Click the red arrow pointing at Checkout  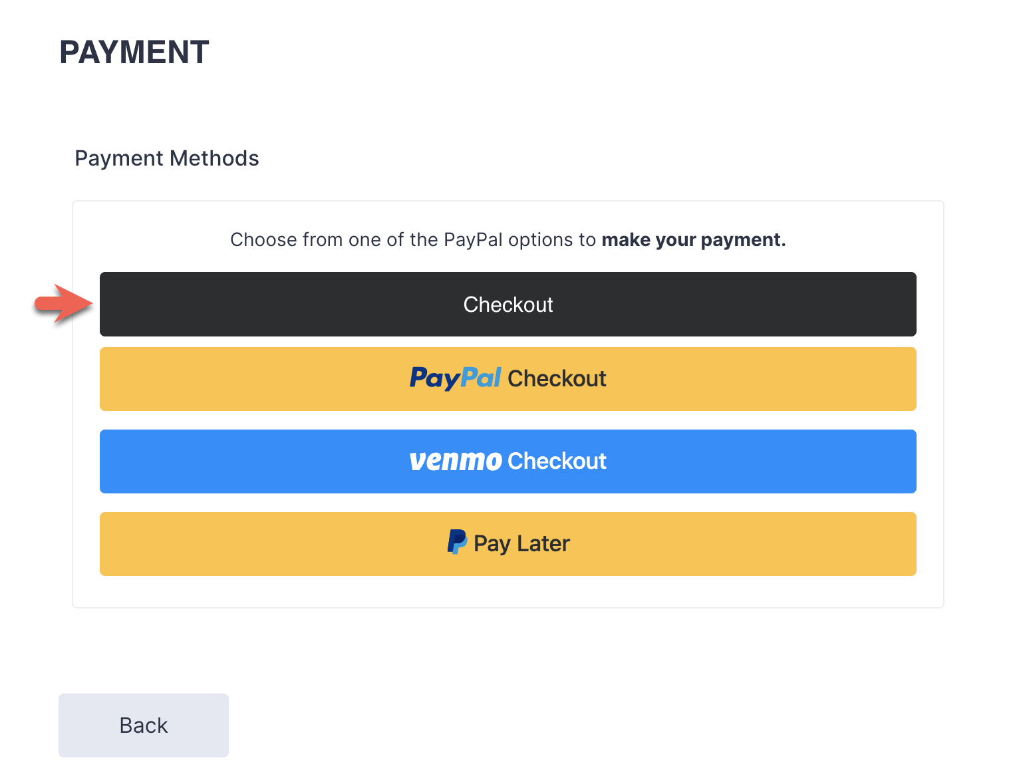tap(64, 303)
